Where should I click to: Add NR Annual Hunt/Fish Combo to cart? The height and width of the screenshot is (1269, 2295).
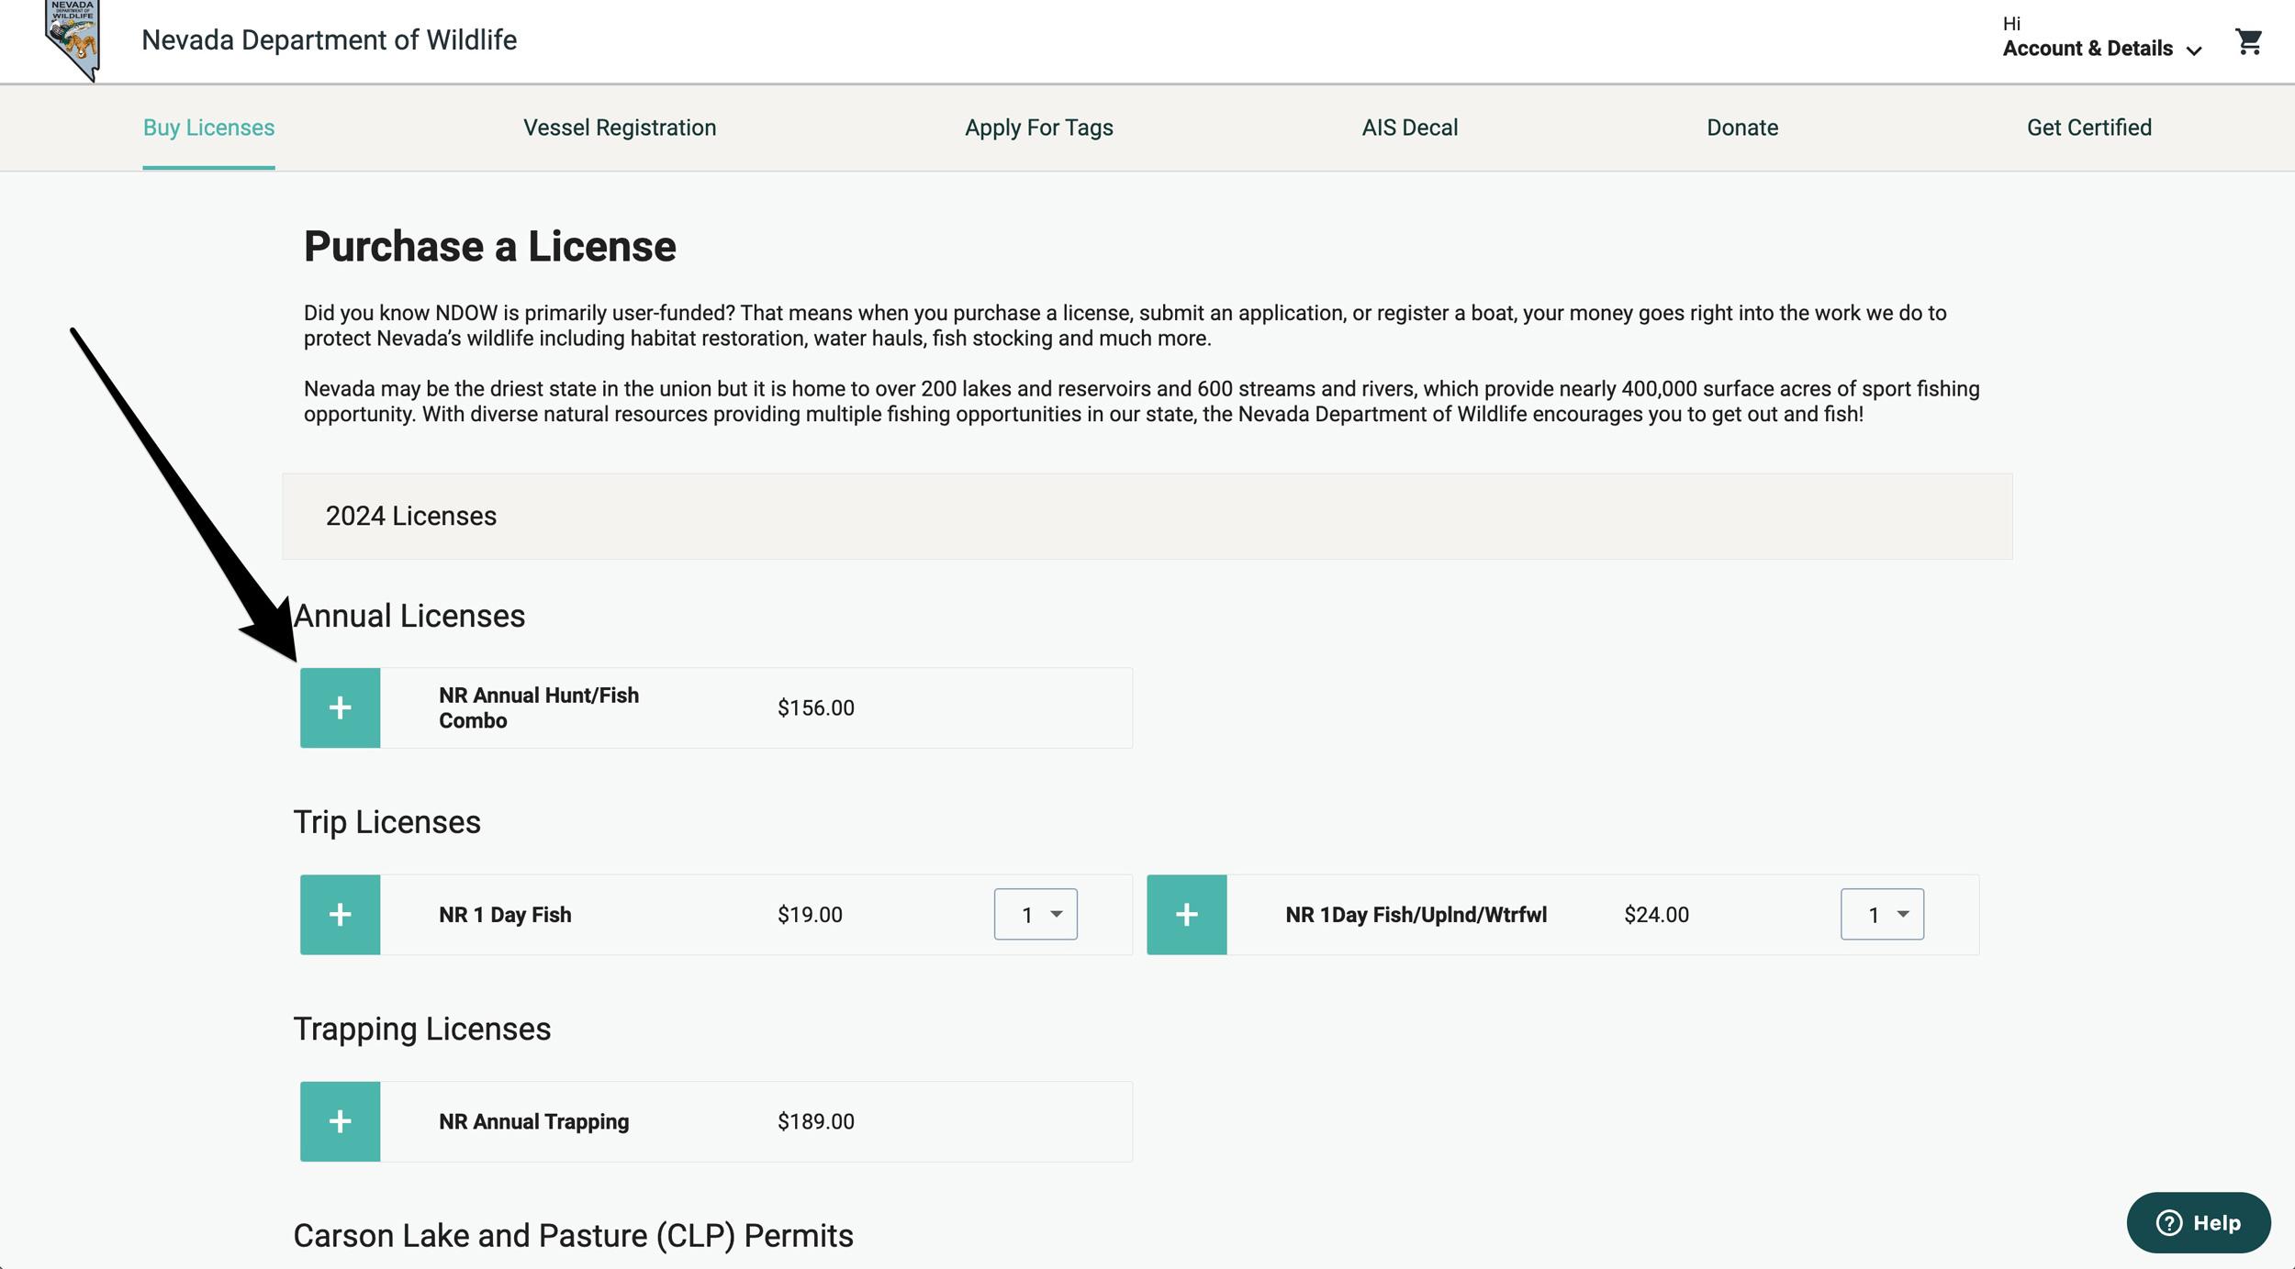click(x=340, y=707)
